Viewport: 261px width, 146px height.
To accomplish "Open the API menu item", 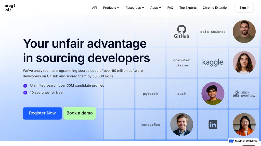I will 95,8.
